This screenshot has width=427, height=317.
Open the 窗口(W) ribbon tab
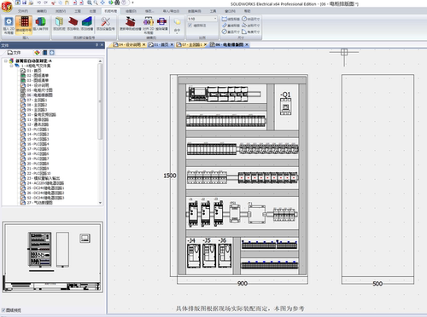tap(230, 11)
